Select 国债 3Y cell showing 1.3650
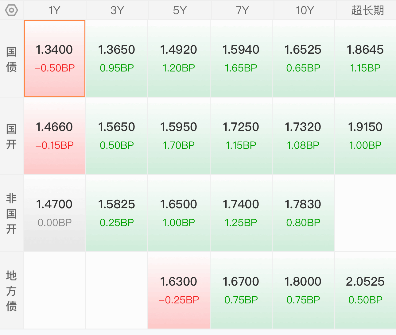The width and height of the screenshot is (396, 335). point(117,59)
